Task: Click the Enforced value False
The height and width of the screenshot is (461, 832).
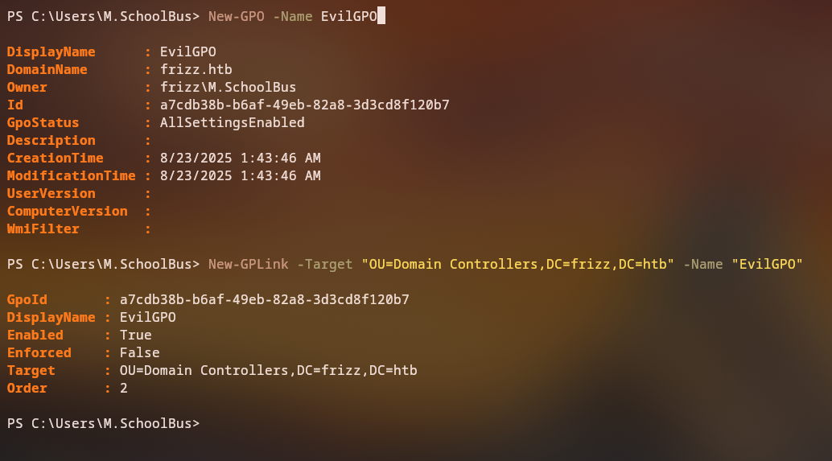Action: coord(139,353)
